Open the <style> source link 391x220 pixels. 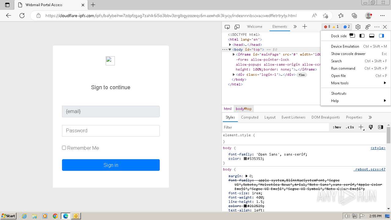click(x=378, y=148)
